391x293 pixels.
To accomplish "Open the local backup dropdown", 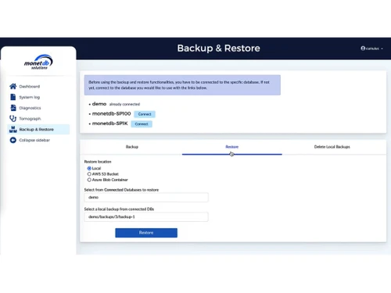I will click(146, 217).
